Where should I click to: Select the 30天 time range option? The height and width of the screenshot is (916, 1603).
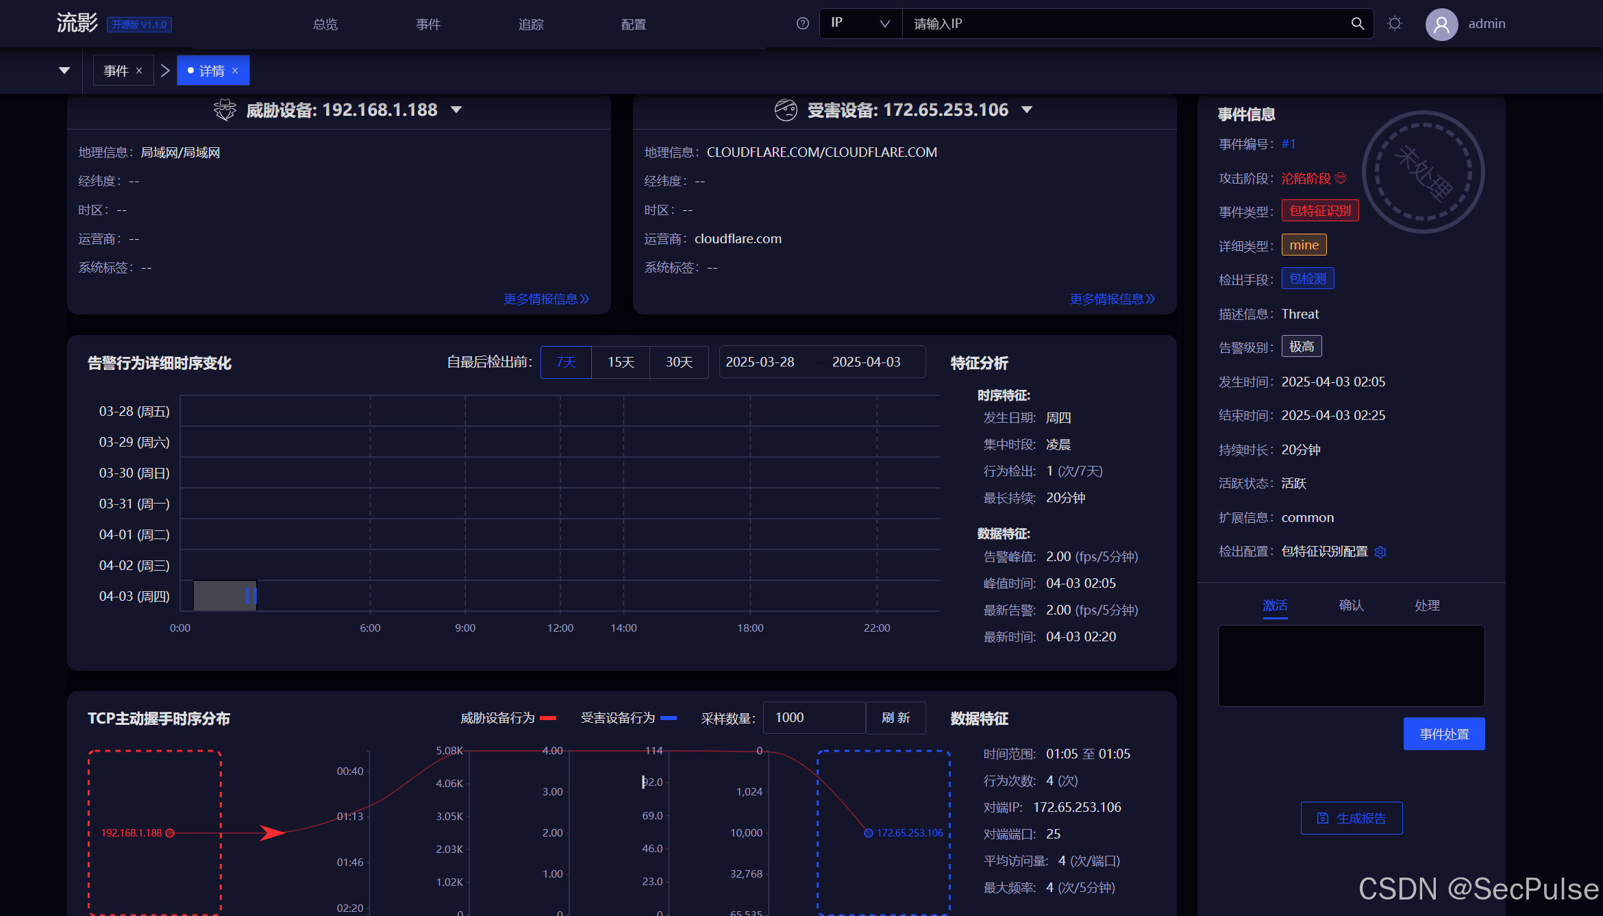coord(679,362)
